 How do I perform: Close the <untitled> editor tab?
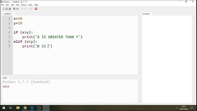click(x=14, y=14)
